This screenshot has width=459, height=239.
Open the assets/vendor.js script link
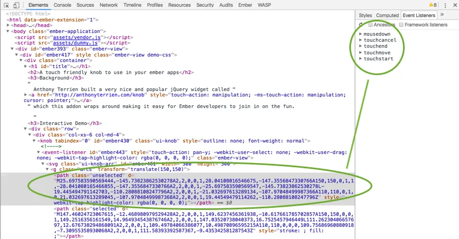point(77,37)
